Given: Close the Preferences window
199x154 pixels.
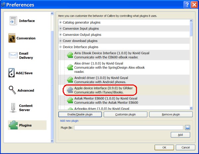Looking at the screenshot, I should [x=194, y=5].
